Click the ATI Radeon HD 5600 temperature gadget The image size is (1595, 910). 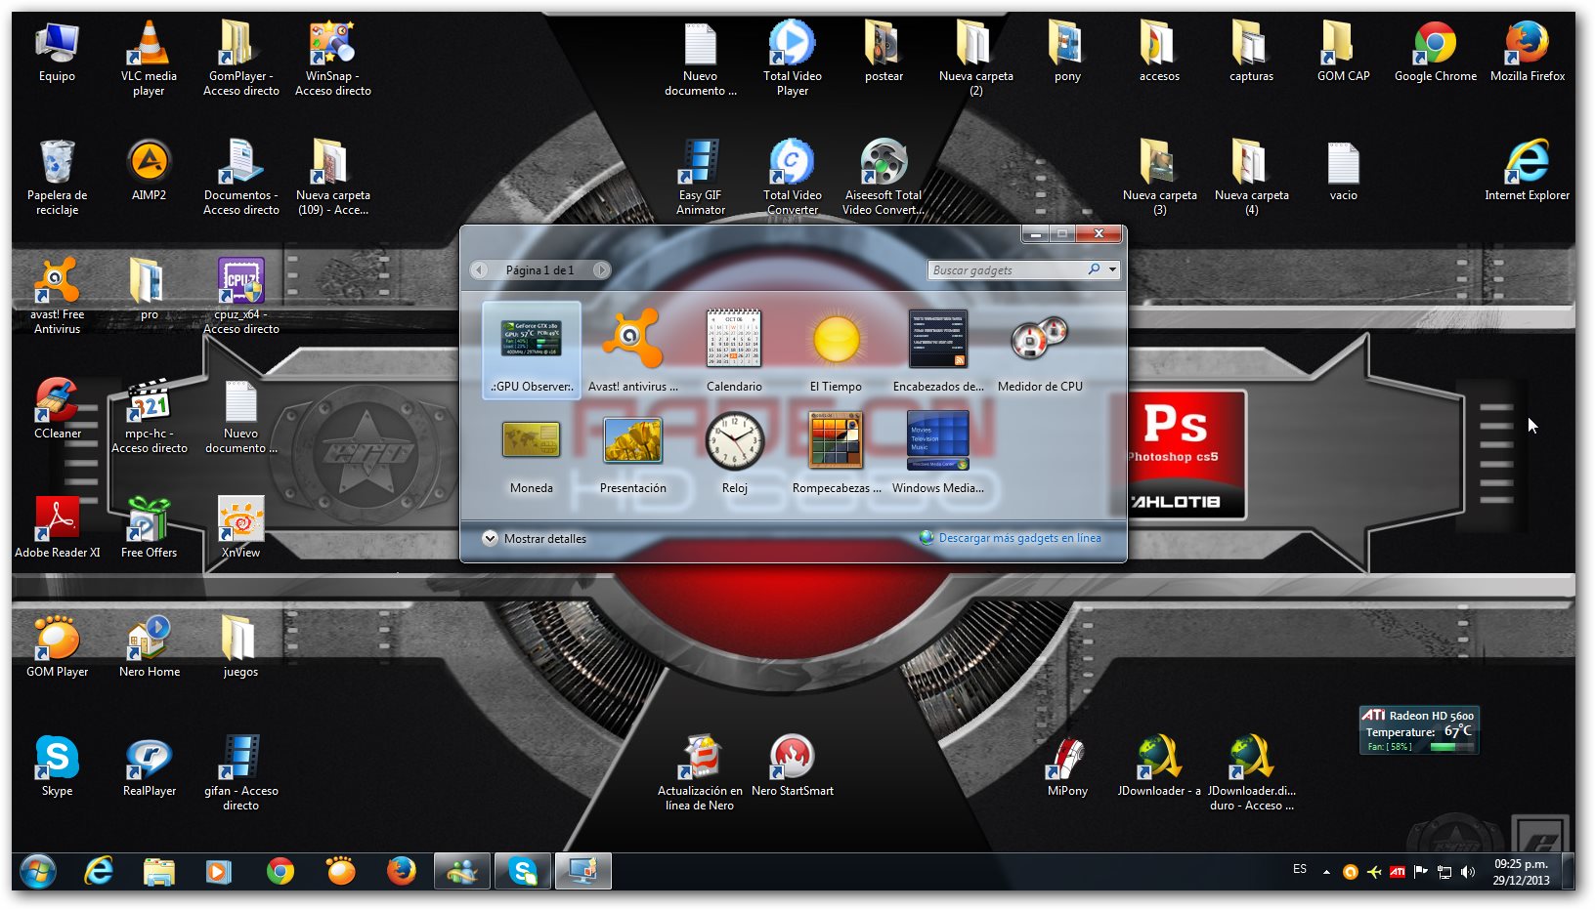tap(1418, 730)
